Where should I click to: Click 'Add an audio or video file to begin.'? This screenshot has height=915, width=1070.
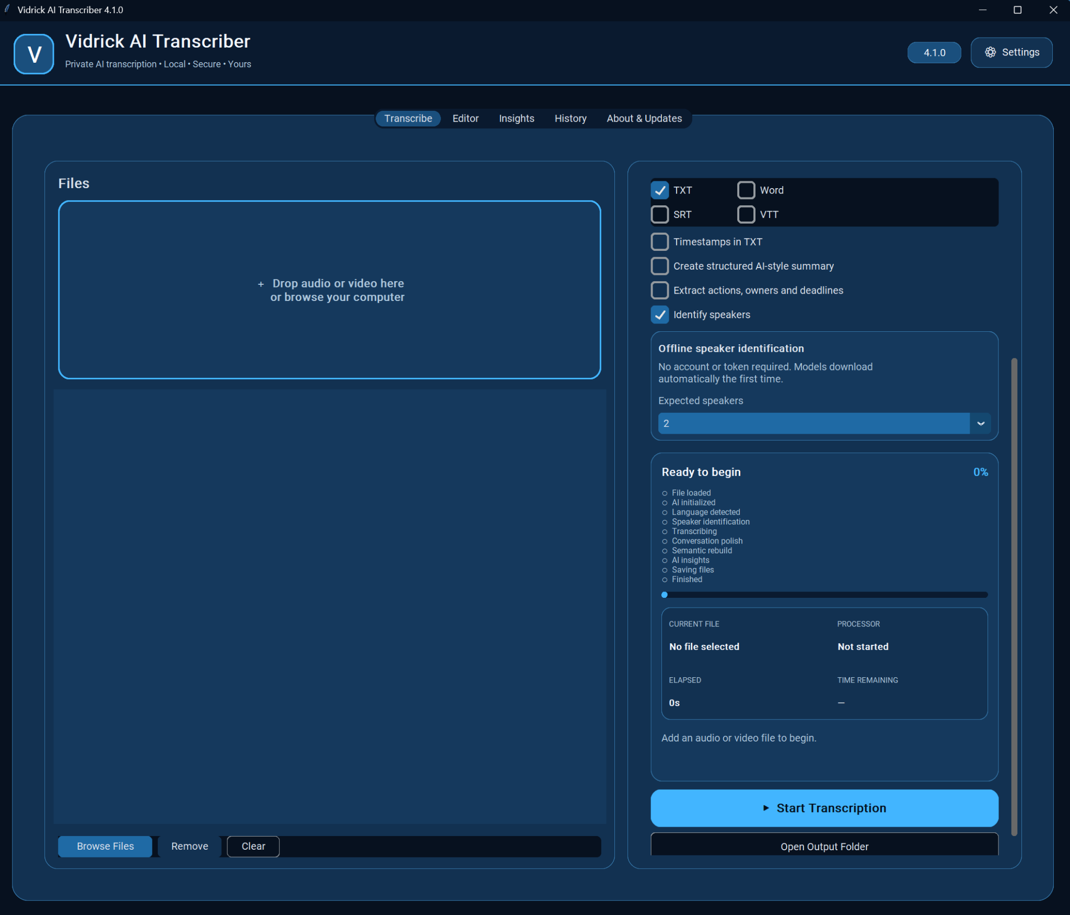coord(739,738)
